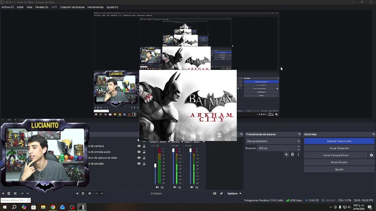Image resolution: width=376 pixels, height=211 pixels.
Task: Lock the 'de pantalla' capture source
Action: (x=144, y=164)
